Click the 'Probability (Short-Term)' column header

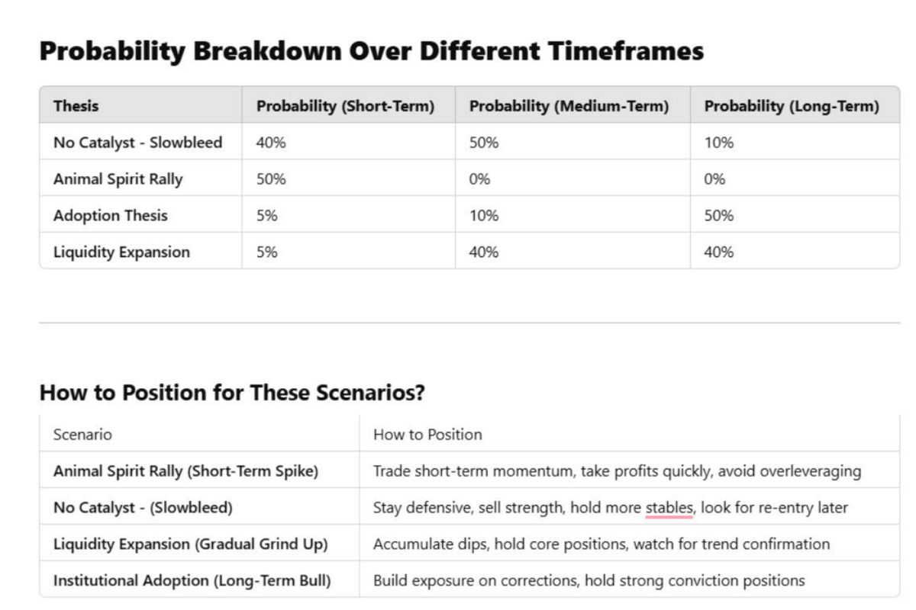[345, 106]
